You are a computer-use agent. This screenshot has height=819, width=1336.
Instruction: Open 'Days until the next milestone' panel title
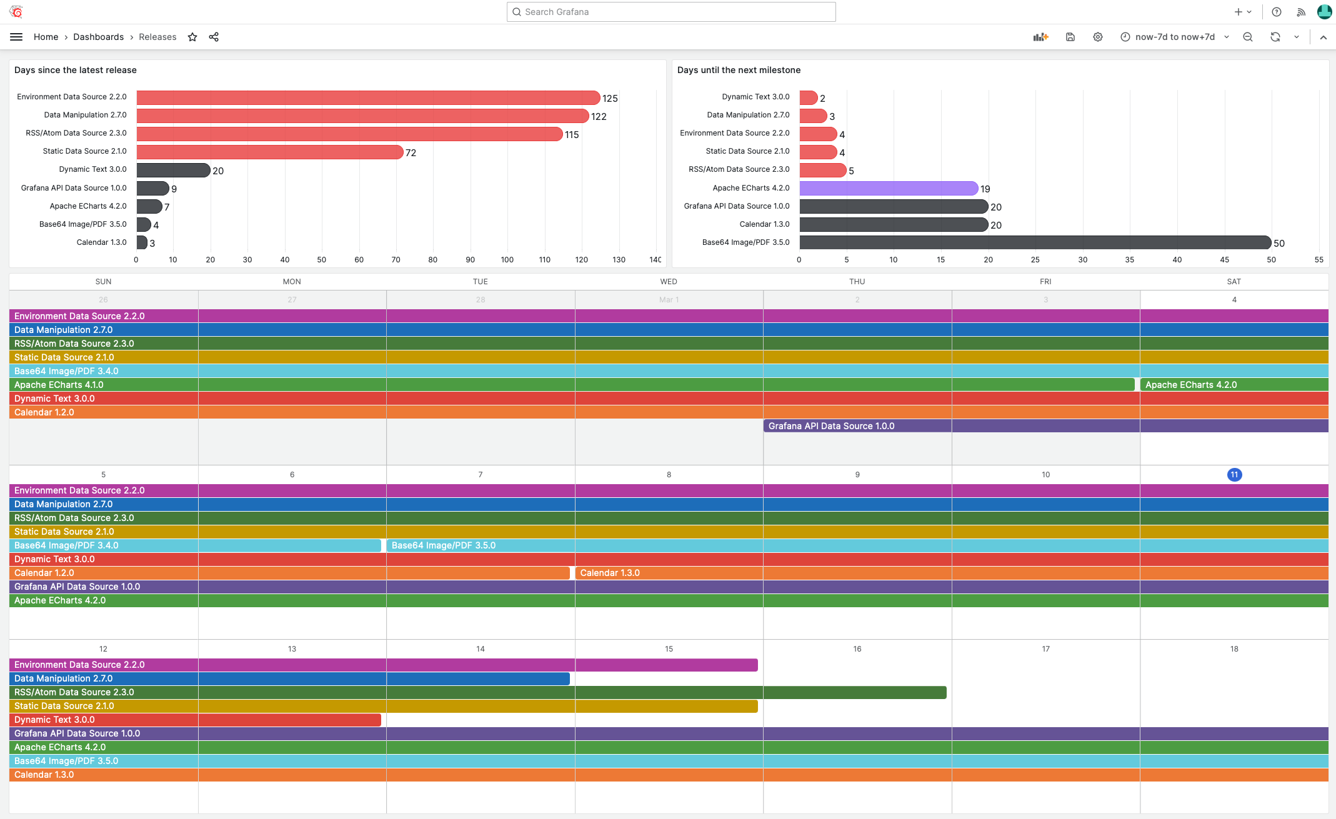739,70
